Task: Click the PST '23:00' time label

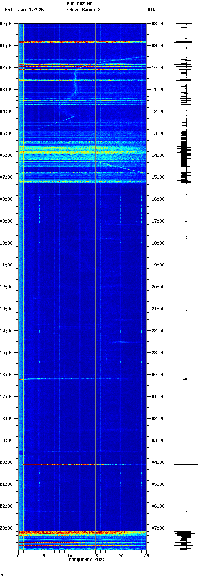Action: [6, 528]
